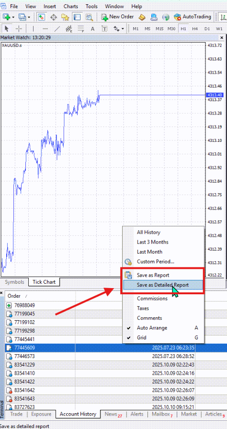
Task: Open the Profiles toolbar icon
Action: [22, 17]
